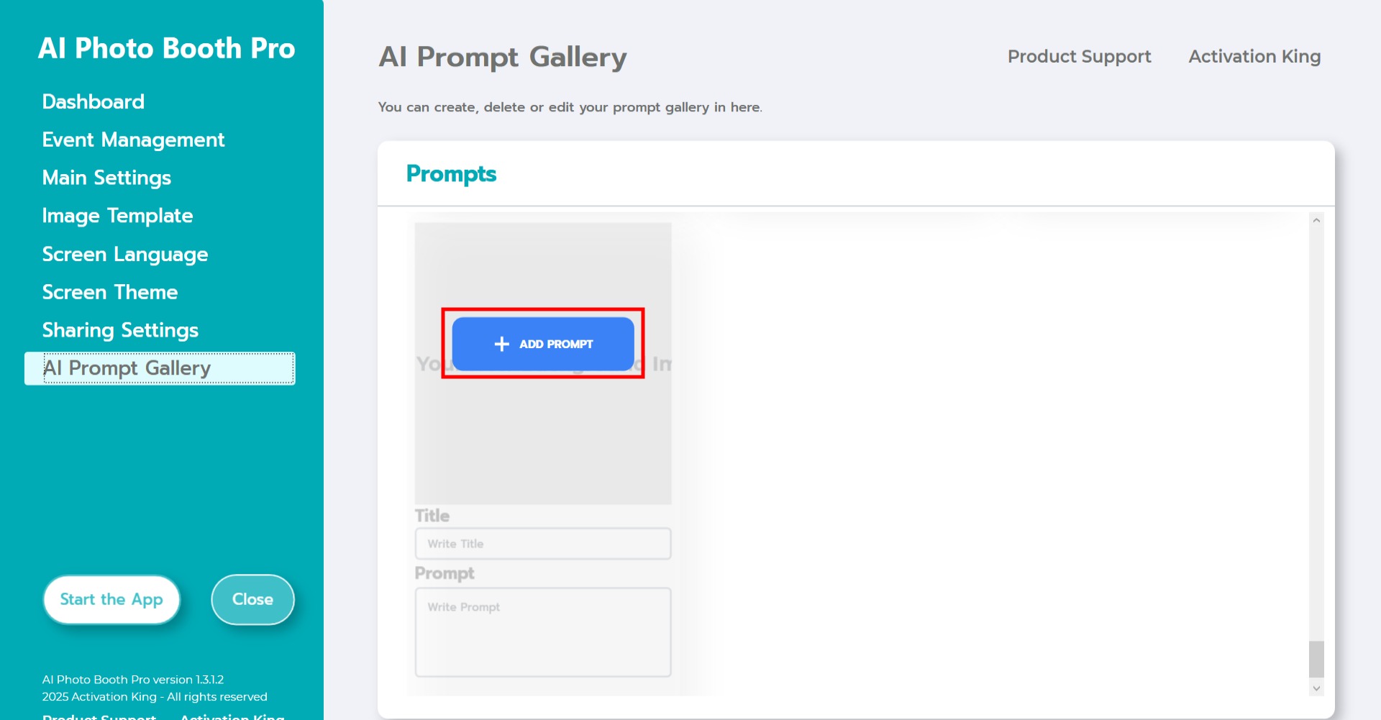Click the scrollbar down arrow
The image size is (1381, 720).
pyautogui.click(x=1316, y=688)
